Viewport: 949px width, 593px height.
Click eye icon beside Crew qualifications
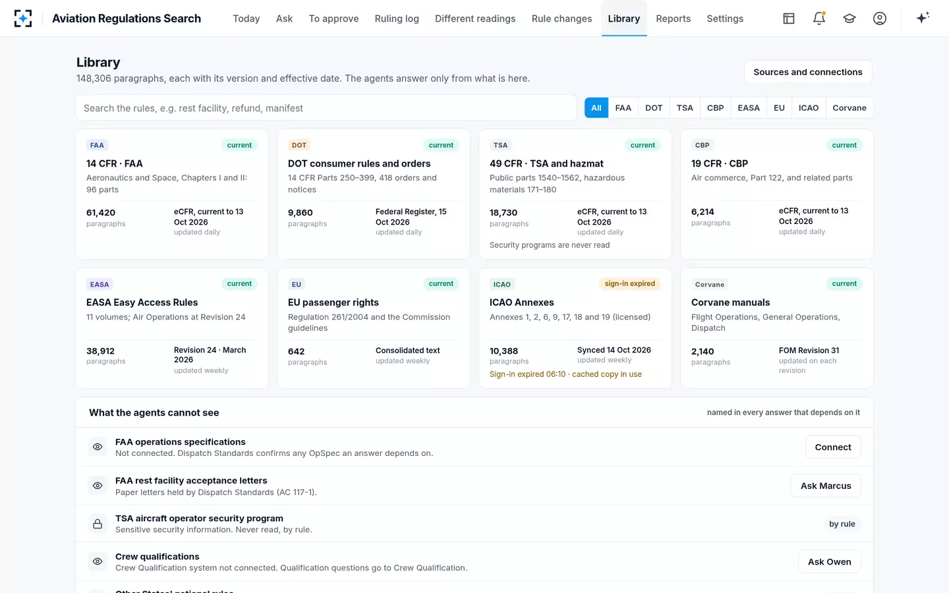click(98, 561)
